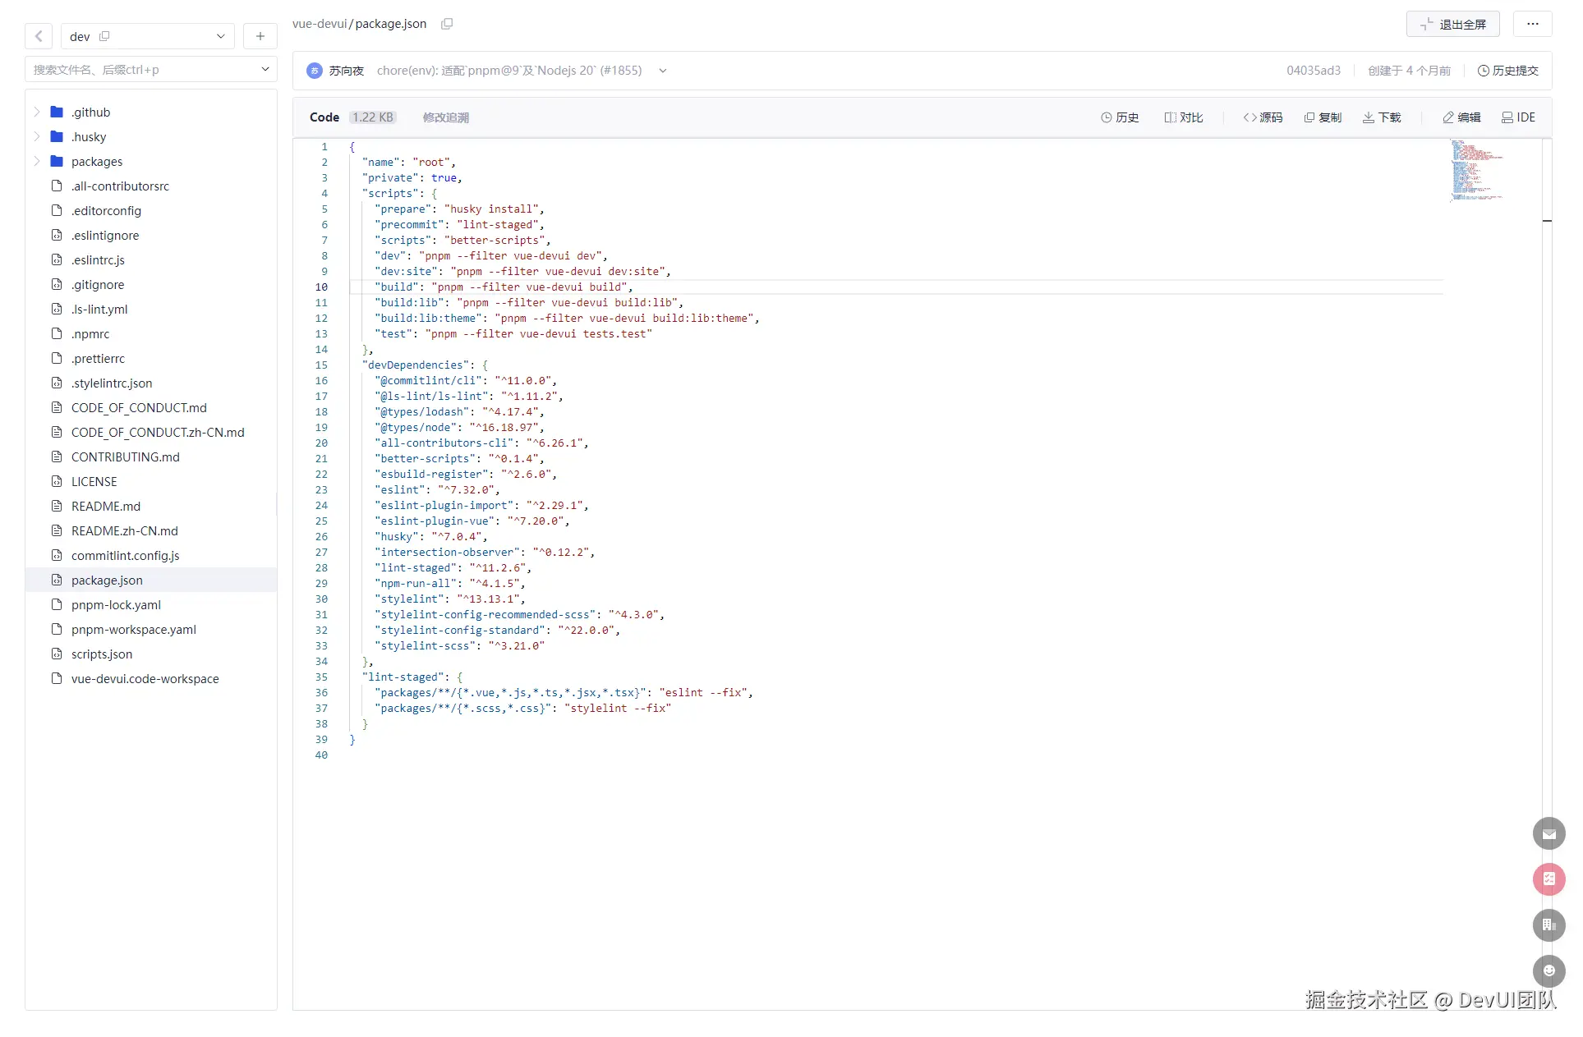Expand the .github folder
Screen dimensions: 1583x1037
[x=37, y=112]
